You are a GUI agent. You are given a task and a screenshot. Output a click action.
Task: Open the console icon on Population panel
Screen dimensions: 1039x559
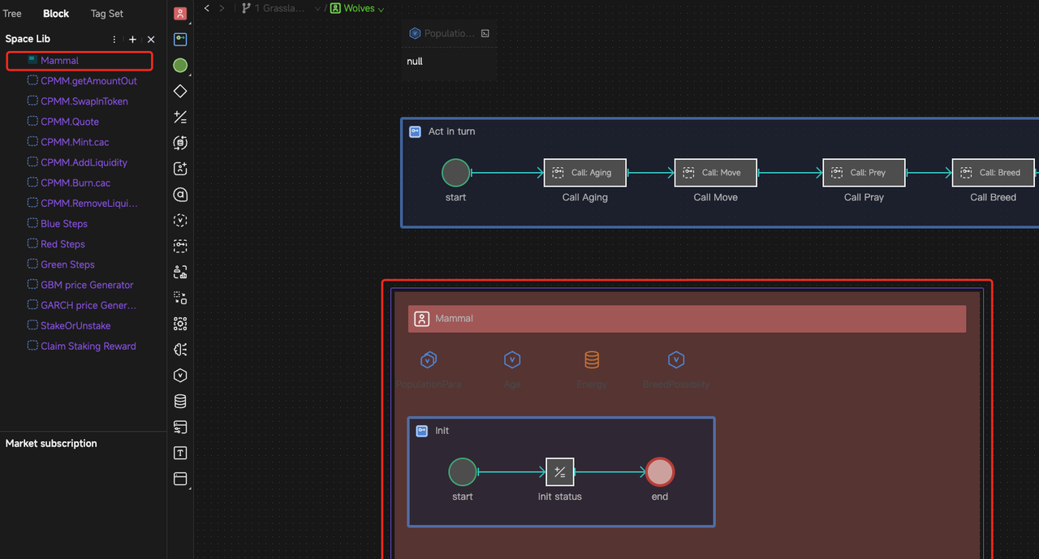[485, 33]
